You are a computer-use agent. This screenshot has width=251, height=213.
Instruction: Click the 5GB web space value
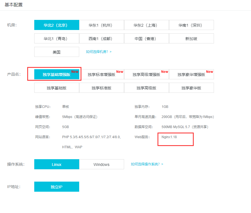(65, 127)
